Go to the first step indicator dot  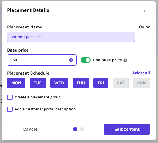(x=75, y=129)
